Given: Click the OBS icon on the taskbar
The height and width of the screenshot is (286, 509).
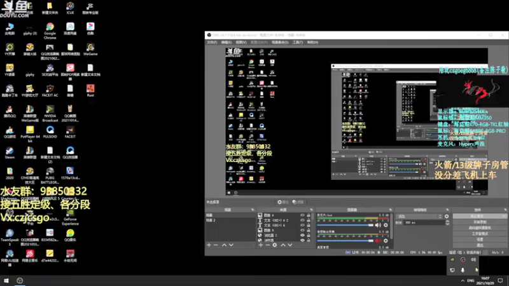Looking at the screenshot, I should (20, 280).
